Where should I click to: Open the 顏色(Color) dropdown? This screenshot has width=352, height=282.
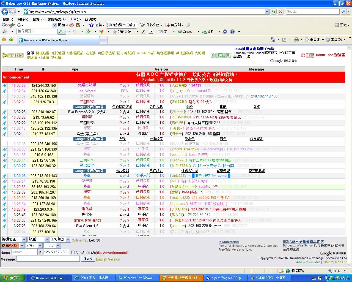tap(13, 245)
